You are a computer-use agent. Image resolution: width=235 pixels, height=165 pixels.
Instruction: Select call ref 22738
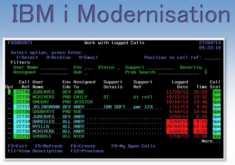22,102
